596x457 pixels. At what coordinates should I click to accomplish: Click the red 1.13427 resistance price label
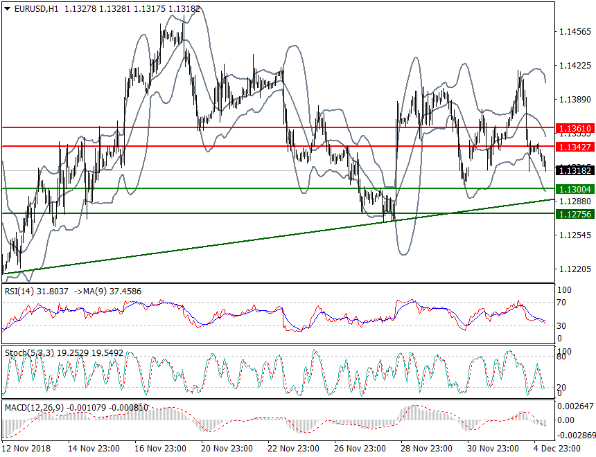tap(575, 147)
